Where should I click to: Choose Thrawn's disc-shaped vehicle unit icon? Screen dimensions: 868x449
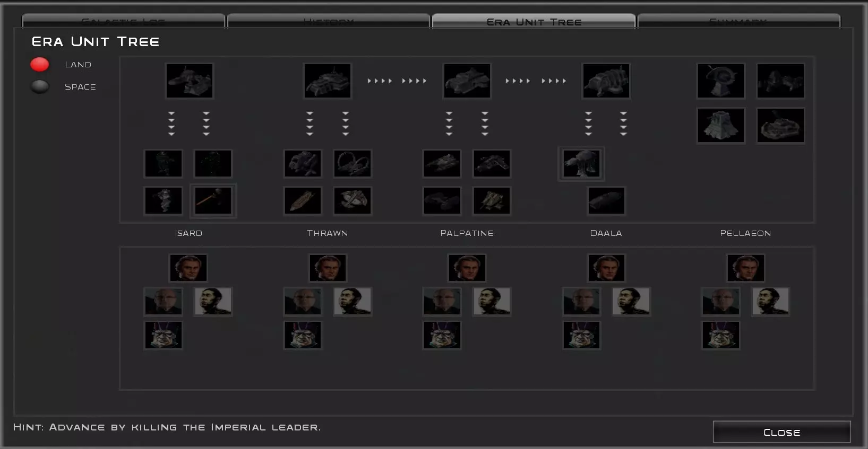tap(353, 201)
